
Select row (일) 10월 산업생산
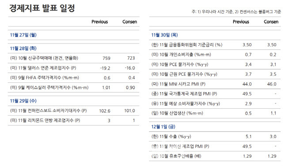coord(215,113)
